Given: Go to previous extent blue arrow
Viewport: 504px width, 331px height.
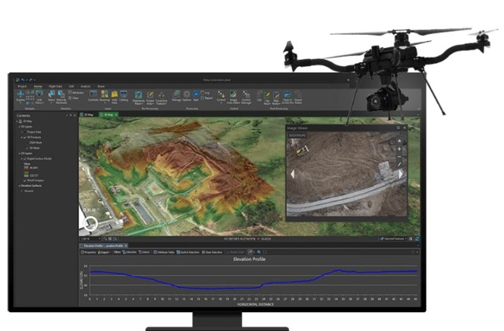Looking at the screenshot, I should click(28, 103).
